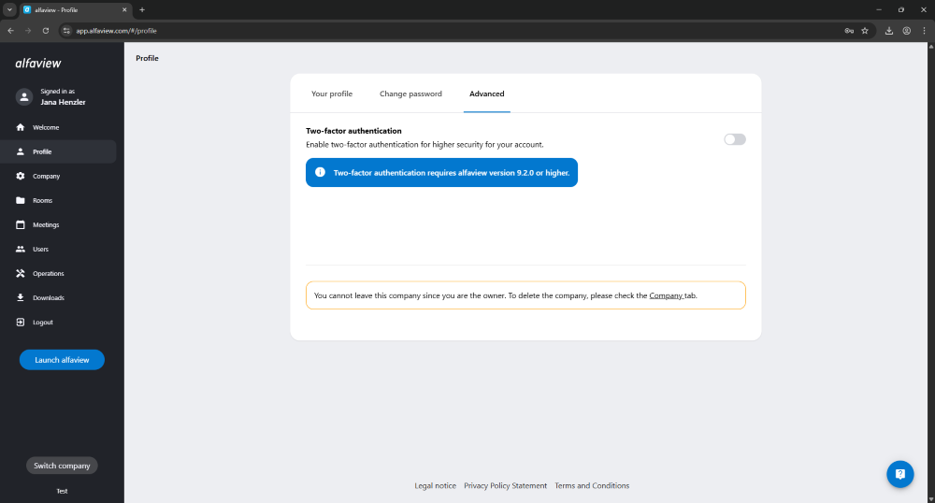Open the help question mark button

[x=899, y=474]
